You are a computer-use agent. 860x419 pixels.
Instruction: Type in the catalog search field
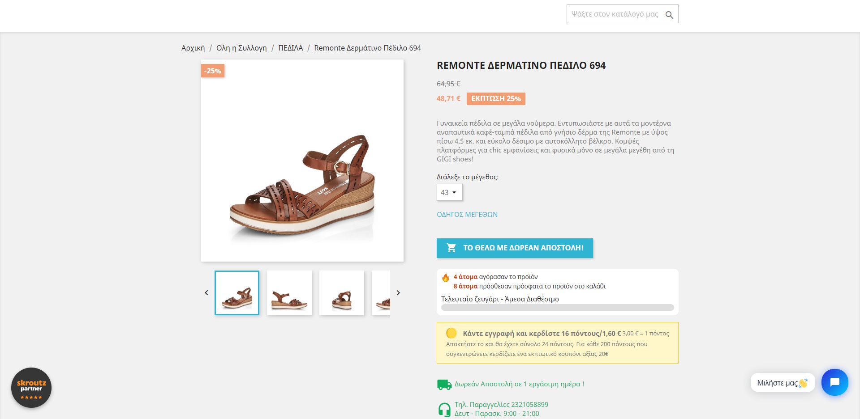[x=615, y=14]
